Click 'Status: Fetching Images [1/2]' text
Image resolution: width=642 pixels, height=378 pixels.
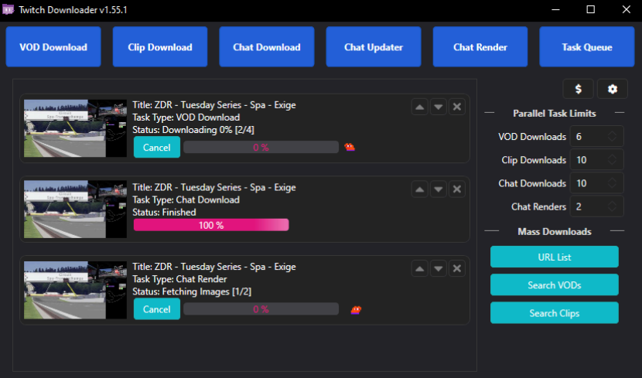pos(192,291)
